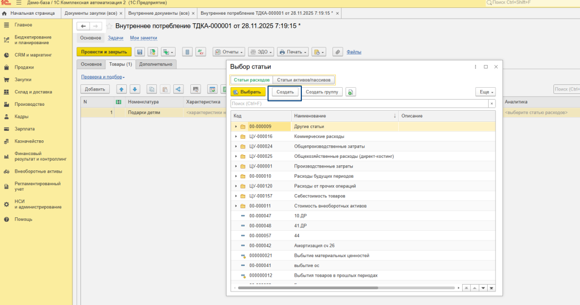The height and width of the screenshot is (305, 580).
Task: Click move row down arrow icon
Action: (135, 89)
